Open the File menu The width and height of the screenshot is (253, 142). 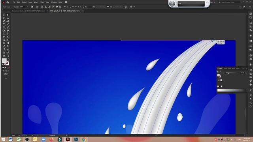pyautogui.click(x=14, y=2)
